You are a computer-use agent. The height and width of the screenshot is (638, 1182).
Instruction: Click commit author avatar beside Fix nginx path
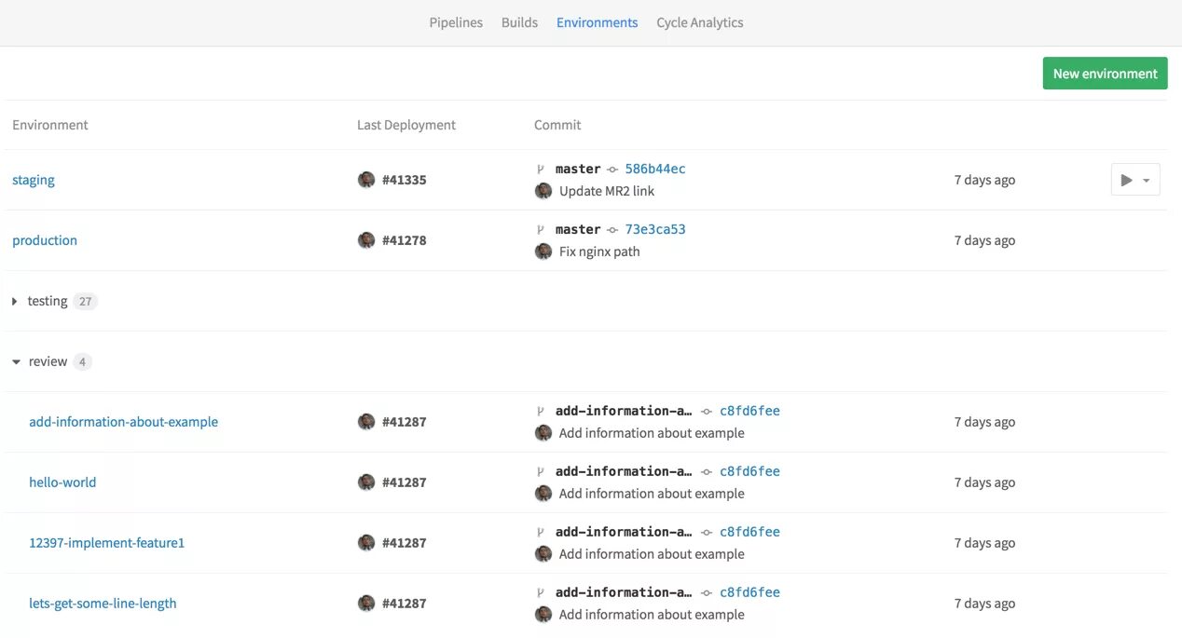click(x=543, y=251)
